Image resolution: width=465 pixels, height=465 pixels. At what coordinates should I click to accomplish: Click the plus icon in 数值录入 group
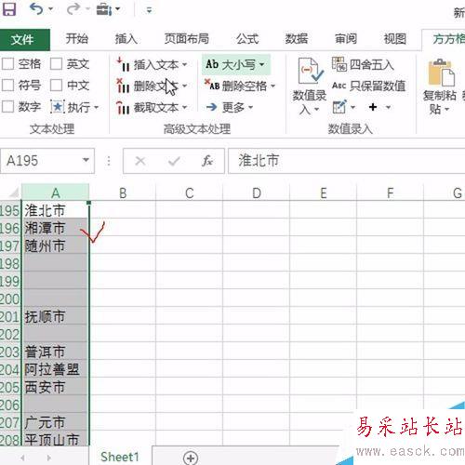click(x=373, y=107)
